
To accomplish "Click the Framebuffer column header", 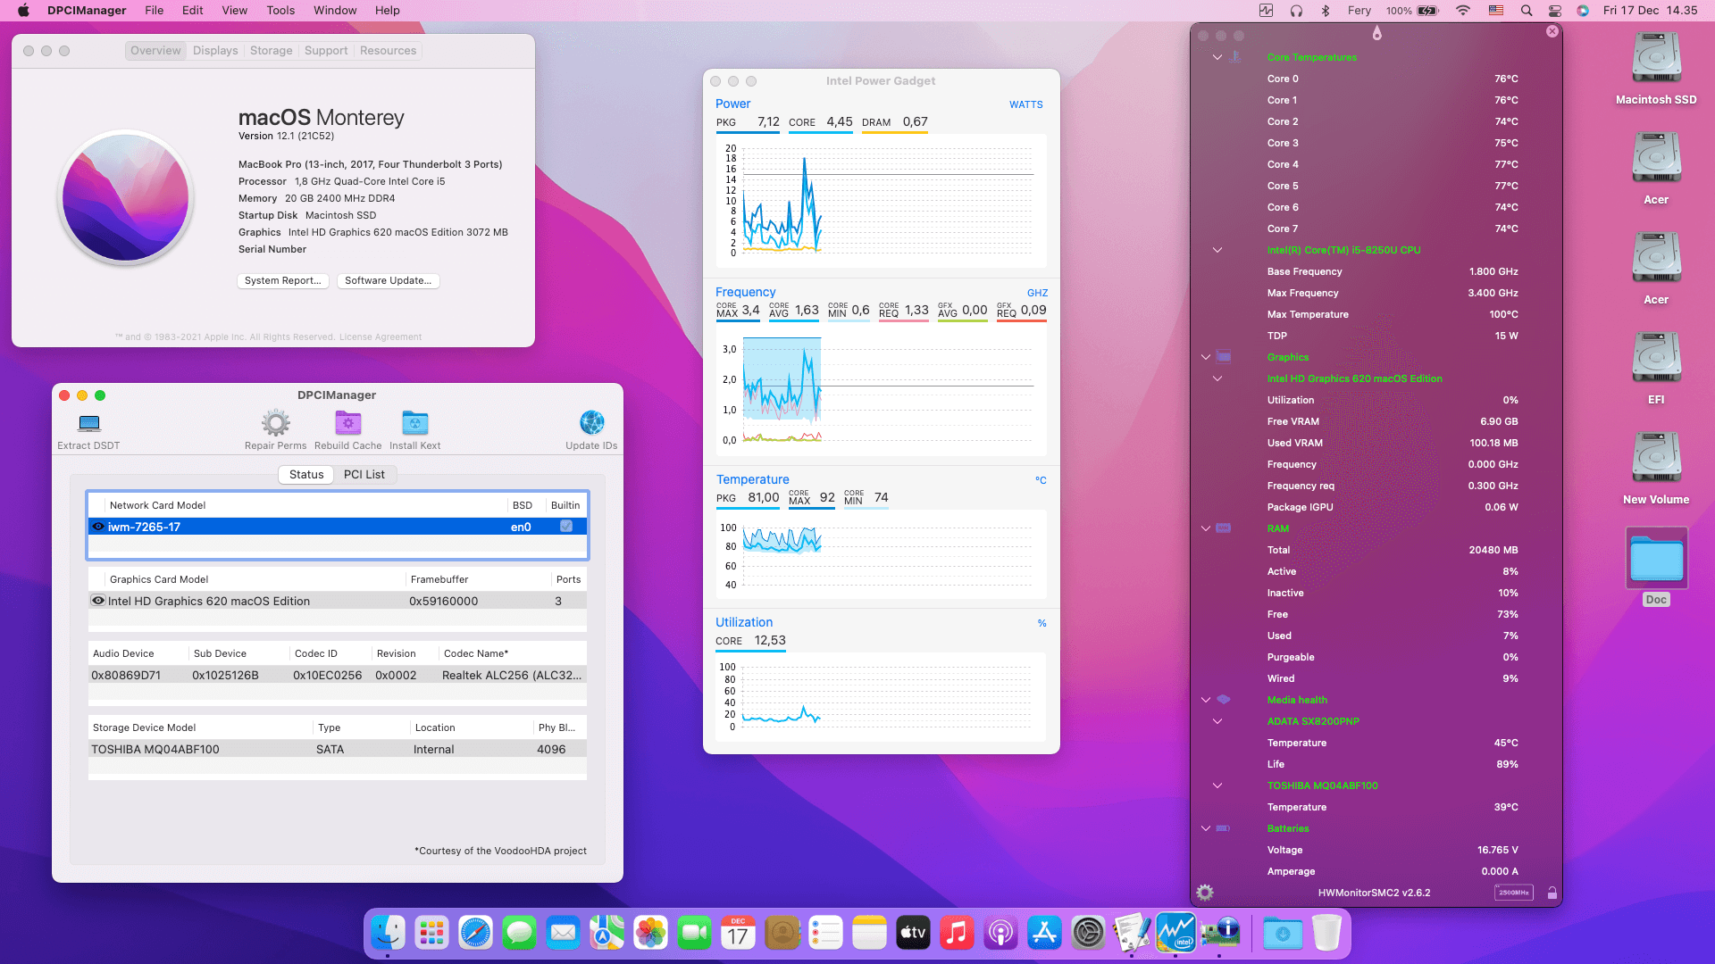I will coord(439,579).
